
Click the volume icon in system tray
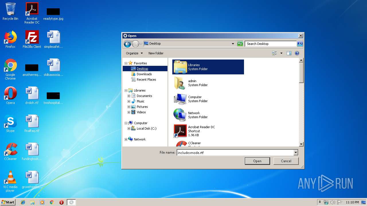333,202
